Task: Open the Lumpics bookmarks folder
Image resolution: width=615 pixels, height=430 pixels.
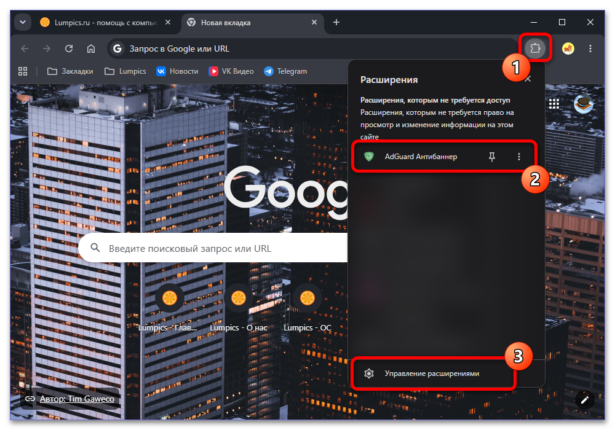Action: pos(125,71)
